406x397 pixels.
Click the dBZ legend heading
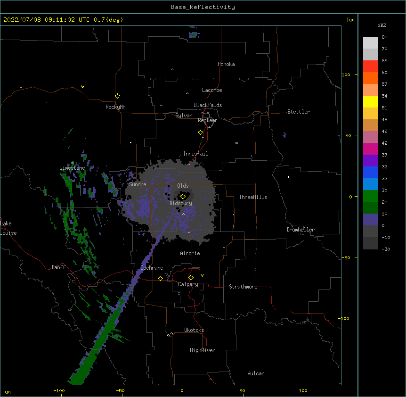click(x=382, y=25)
